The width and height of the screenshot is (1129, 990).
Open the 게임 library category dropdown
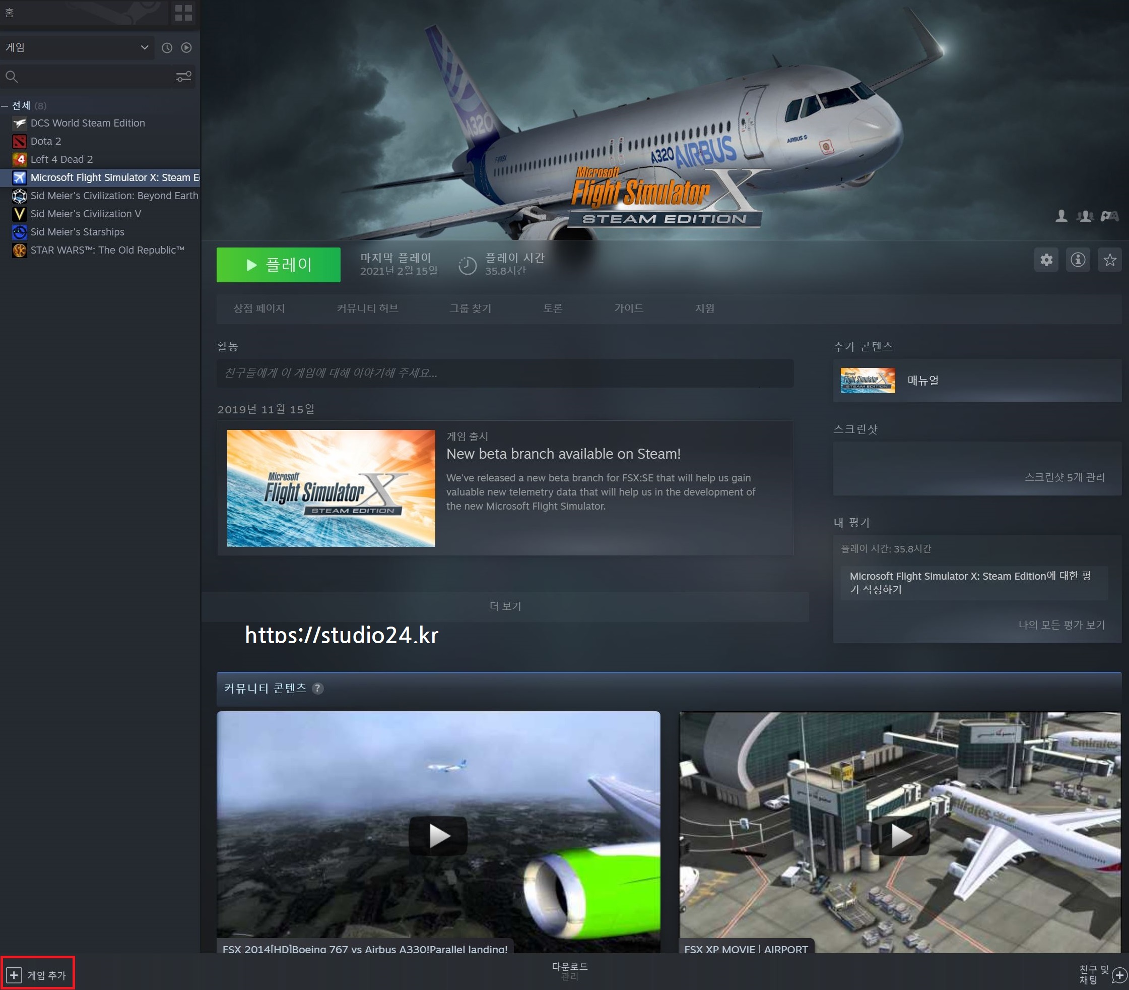coord(77,47)
